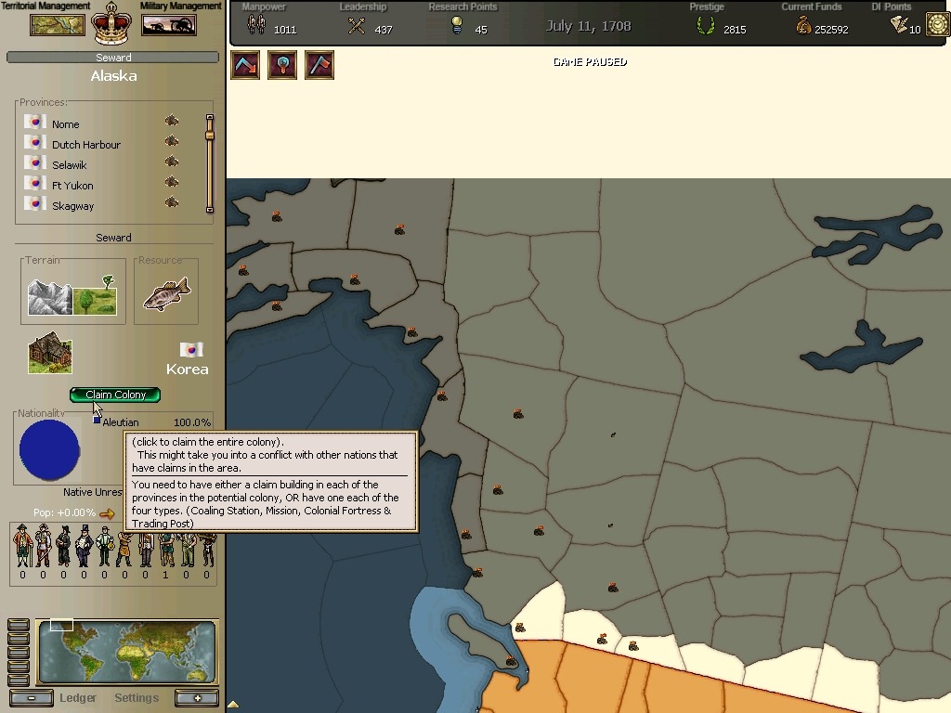Select Skagway in provinces list
The image size is (951, 713).
point(72,206)
